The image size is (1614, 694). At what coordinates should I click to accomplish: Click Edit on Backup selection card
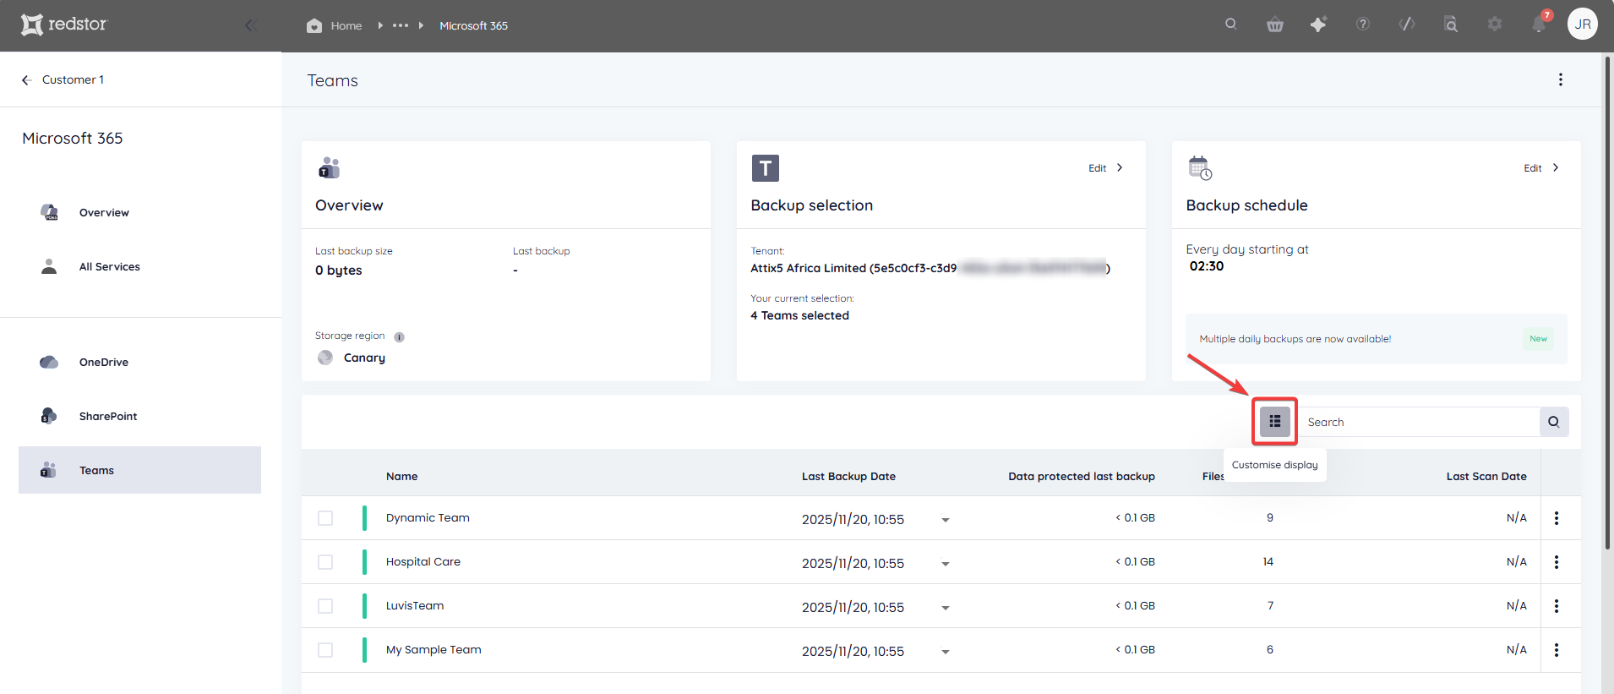pyautogui.click(x=1105, y=167)
